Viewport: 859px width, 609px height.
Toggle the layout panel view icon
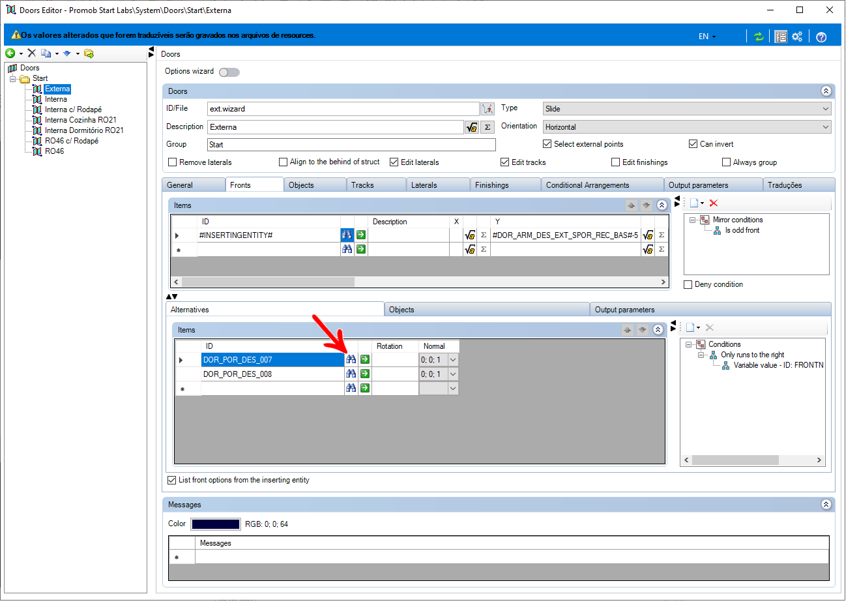(x=781, y=37)
